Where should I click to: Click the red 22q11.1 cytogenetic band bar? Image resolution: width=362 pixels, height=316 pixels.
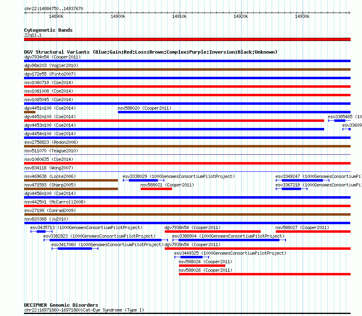pyautogui.click(x=187, y=39)
